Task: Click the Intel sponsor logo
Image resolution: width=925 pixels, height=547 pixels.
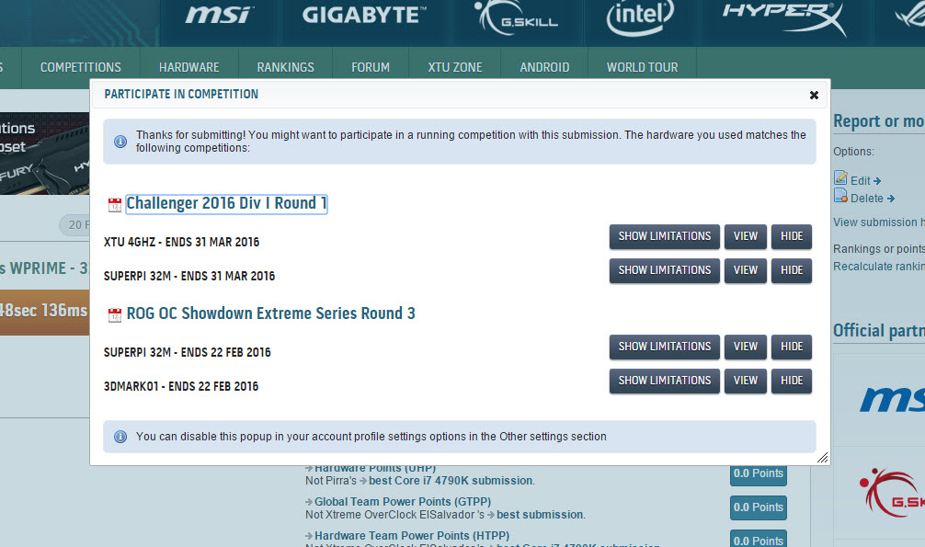Action: pos(640,17)
